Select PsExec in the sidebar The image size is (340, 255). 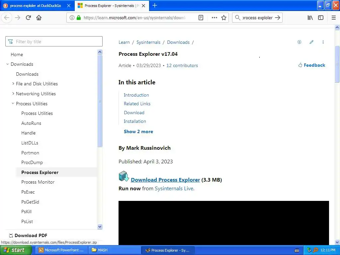28,192
